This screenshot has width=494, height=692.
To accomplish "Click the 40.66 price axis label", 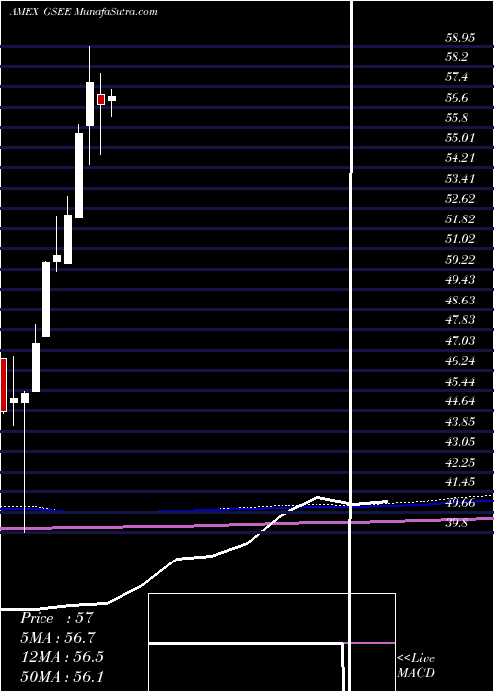I will click(x=459, y=502).
